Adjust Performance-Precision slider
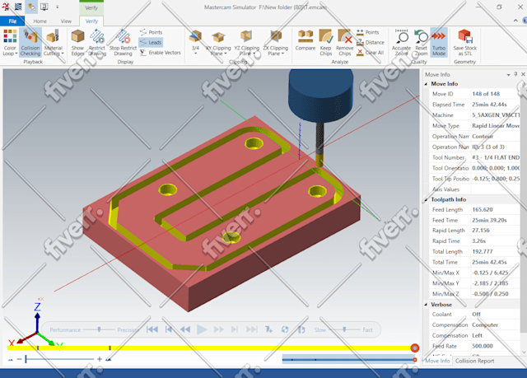 point(99,329)
